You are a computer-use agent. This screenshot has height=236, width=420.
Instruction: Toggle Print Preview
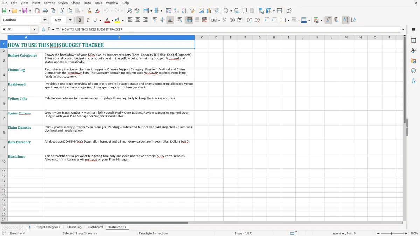click(x=52, y=11)
